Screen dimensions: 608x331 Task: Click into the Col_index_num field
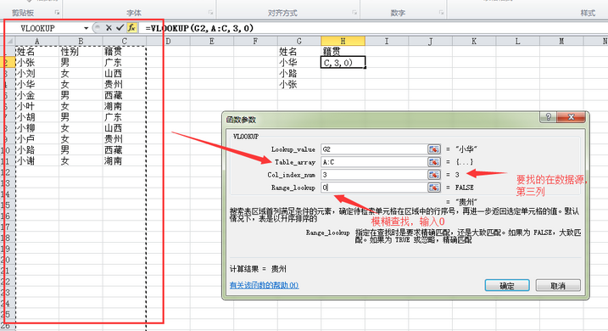(x=374, y=175)
